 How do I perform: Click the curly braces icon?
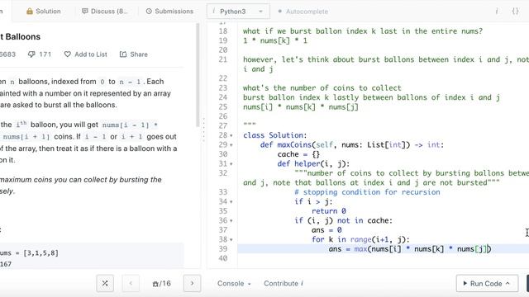click(x=515, y=11)
